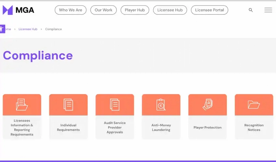The height and width of the screenshot is (162, 276).
Task: Click the Player Protection phone icon
Action: pos(208,105)
